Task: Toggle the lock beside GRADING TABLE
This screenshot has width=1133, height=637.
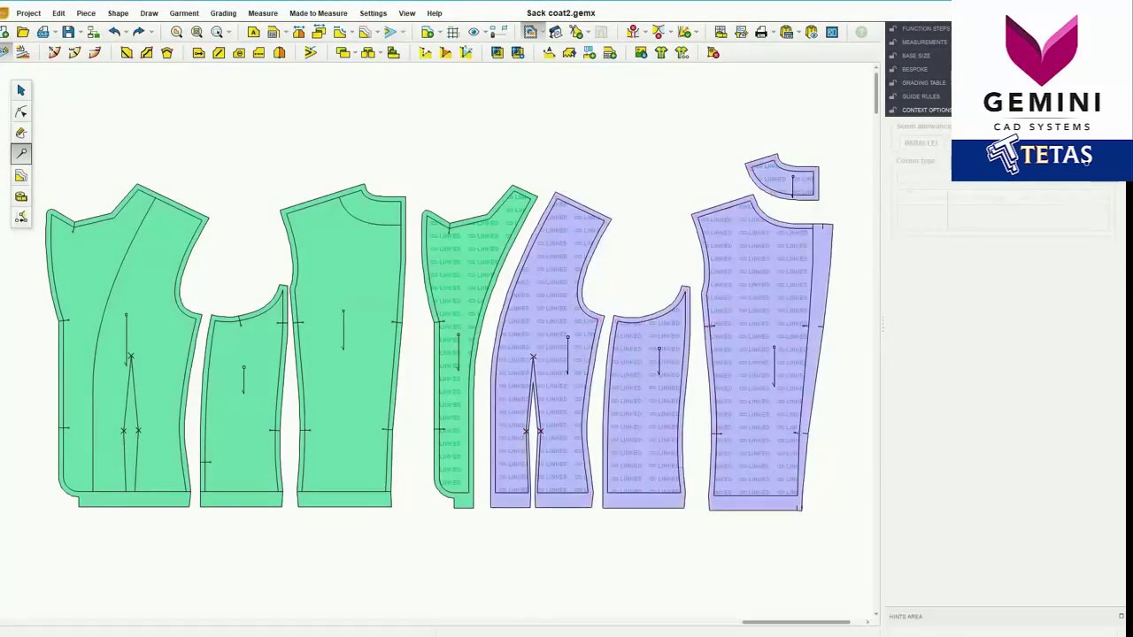Action: pos(892,83)
